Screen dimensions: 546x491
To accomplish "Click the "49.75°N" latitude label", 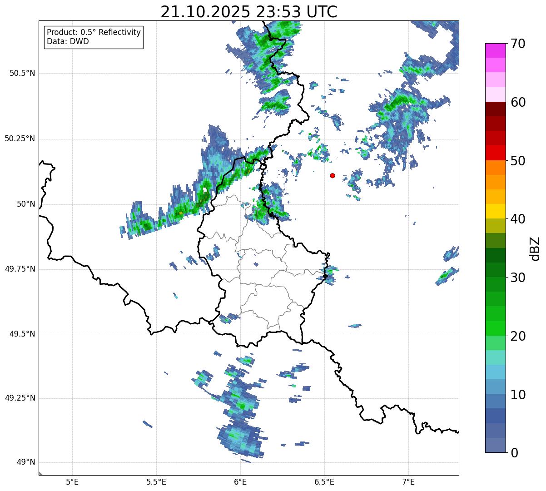I will [20, 269].
